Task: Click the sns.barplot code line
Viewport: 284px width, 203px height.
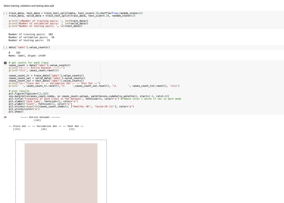Action: click(x=89, y=96)
